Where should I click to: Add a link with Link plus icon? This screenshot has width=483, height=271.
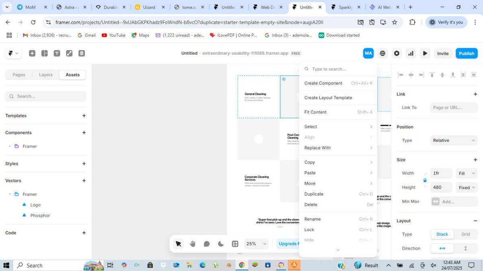(475, 94)
